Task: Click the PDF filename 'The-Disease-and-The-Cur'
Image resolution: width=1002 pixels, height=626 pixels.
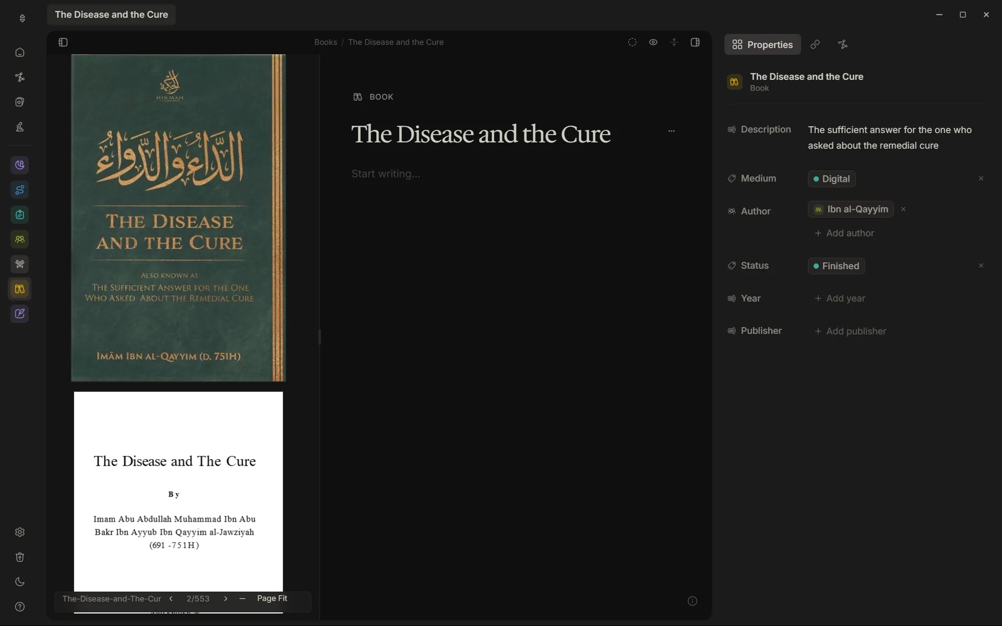Action: (x=112, y=599)
